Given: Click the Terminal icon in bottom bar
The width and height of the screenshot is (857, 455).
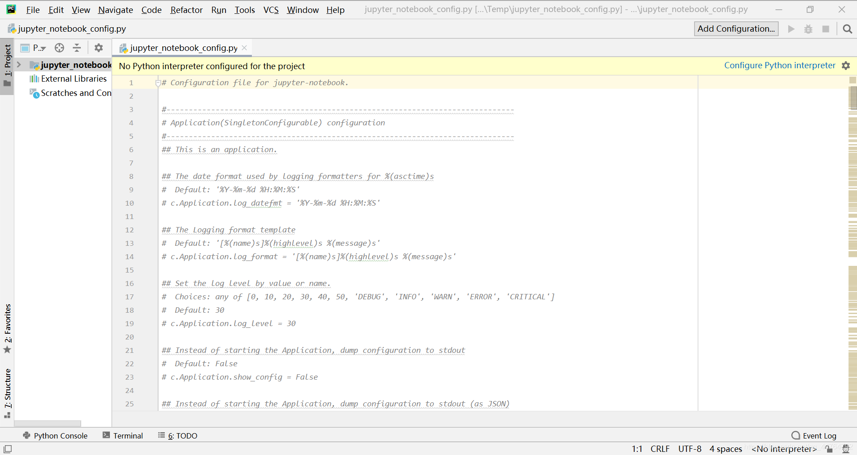Looking at the screenshot, I should click(106, 435).
